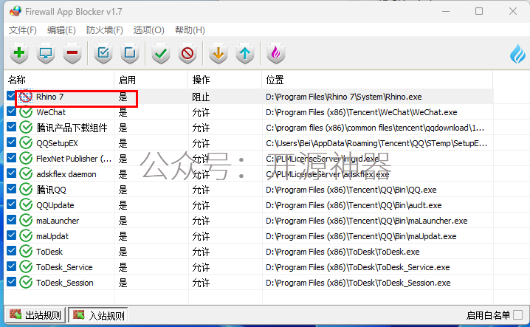530x327 pixels.
Task: Toggle the ToDesk rule checkbox
Action: coord(11,250)
